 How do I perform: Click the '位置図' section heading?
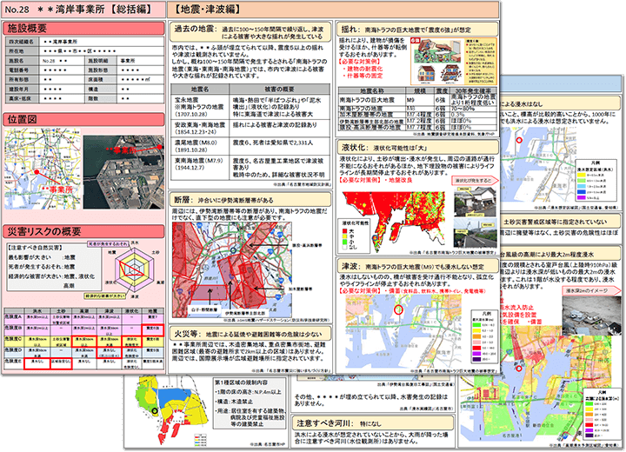[84, 119]
